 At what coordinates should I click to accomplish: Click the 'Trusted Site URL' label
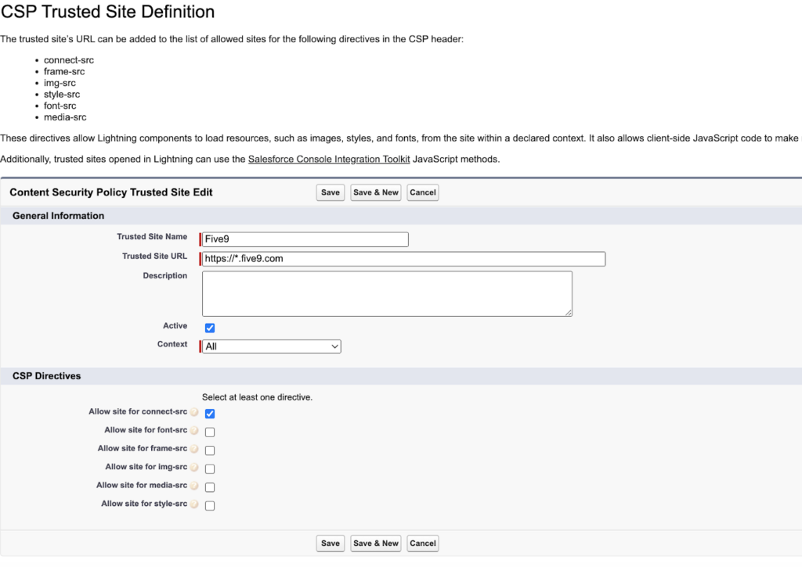pos(154,256)
